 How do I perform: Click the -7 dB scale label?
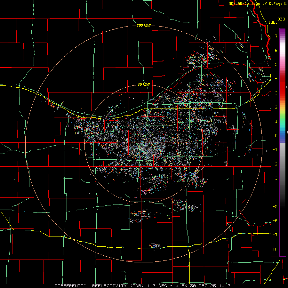click(275, 235)
